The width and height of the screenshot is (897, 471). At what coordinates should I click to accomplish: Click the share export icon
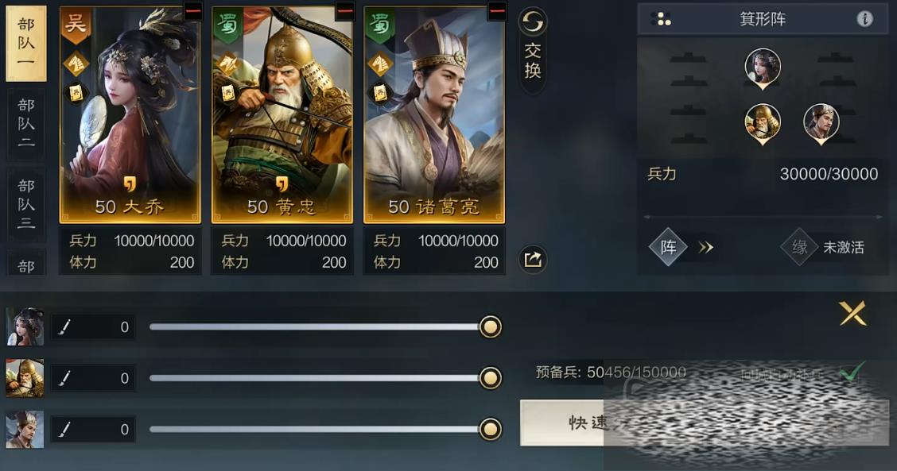pyautogui.click(x=533, y=260)
